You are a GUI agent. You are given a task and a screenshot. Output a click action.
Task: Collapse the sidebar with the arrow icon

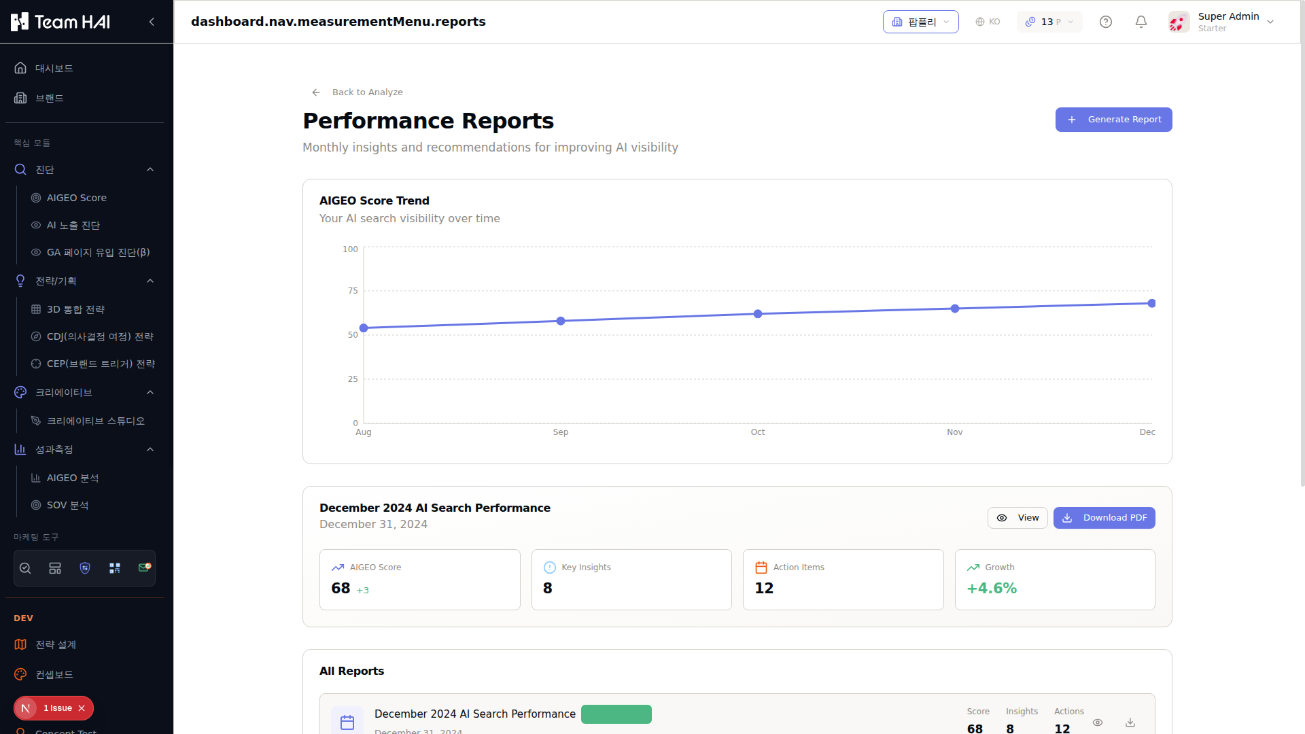pos(152,22)
